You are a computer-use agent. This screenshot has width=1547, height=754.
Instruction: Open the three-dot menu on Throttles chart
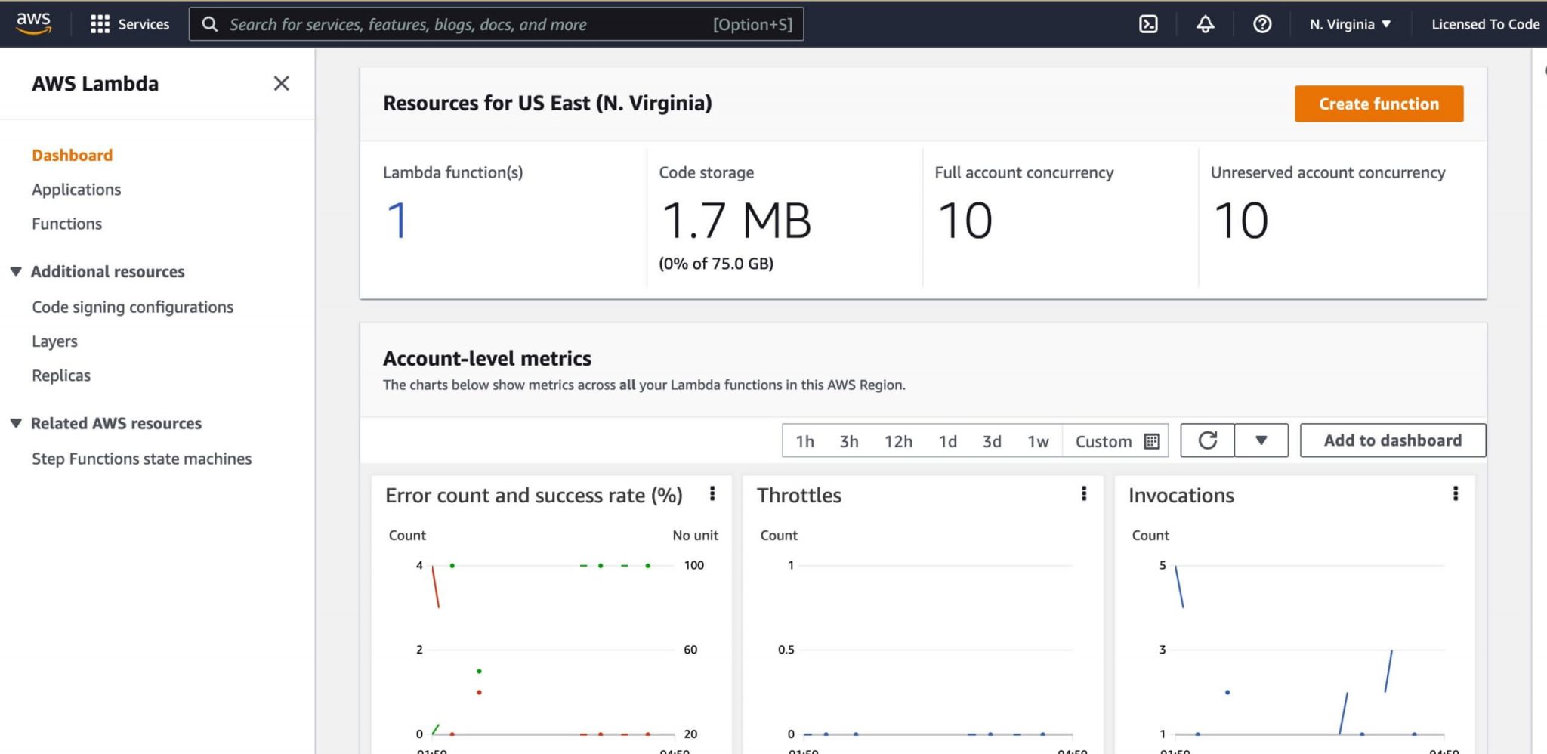click(1083, 494)
